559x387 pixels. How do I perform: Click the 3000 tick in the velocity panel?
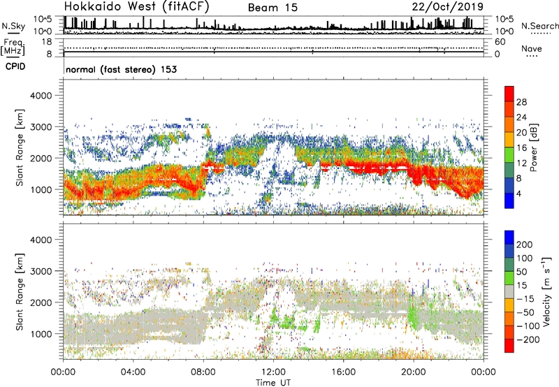tap(41, 271)
